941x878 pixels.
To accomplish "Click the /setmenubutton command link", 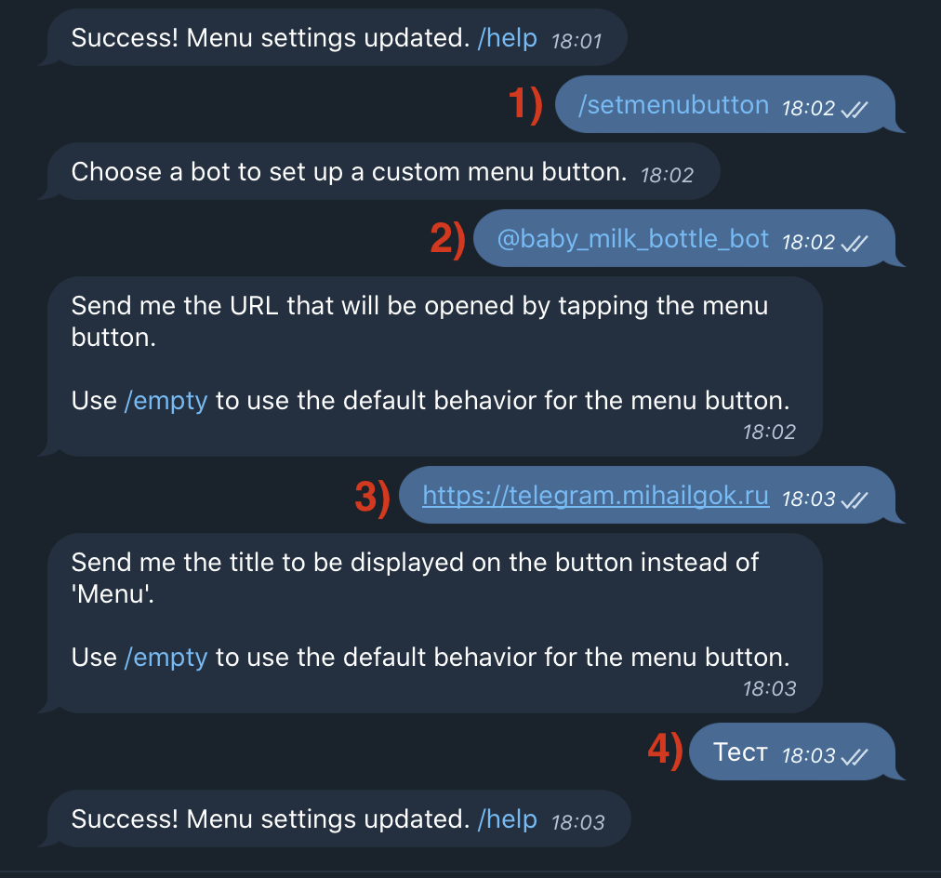I will tap(673, 105).
